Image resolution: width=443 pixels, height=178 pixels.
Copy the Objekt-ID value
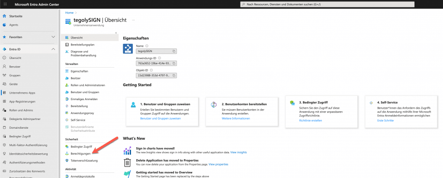pyautogui.click(x=174, y=75)
